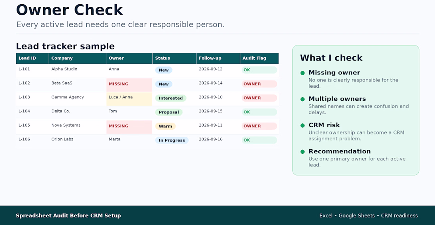Select lead ID cell "L-105"
Image resolution: width=435 pixels, height=225 pixels.
24,125
